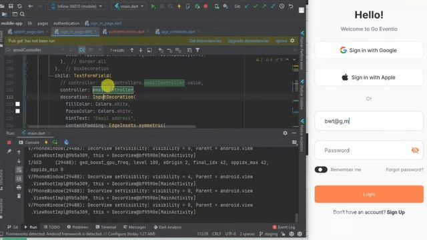This screenshot has width=427, height=240.
Task: Toggle password visibility eye icon
Action: (x=415, y=150)
